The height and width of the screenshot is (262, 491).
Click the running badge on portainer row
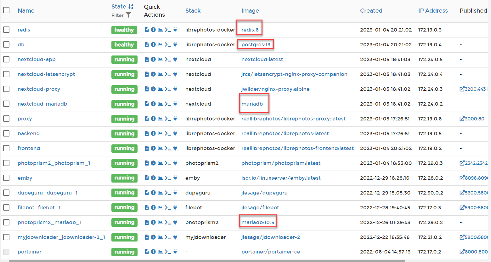(x=124, y=252)
